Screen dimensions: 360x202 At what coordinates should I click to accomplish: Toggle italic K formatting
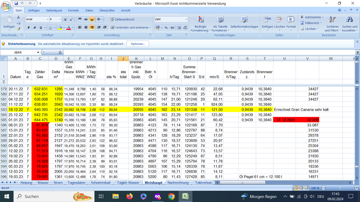pyautogui.click(x=35, y=27)
